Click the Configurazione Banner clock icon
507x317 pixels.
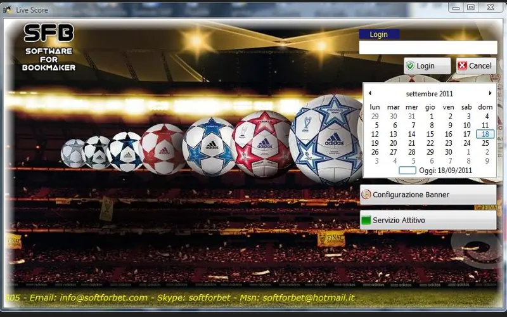366,195
